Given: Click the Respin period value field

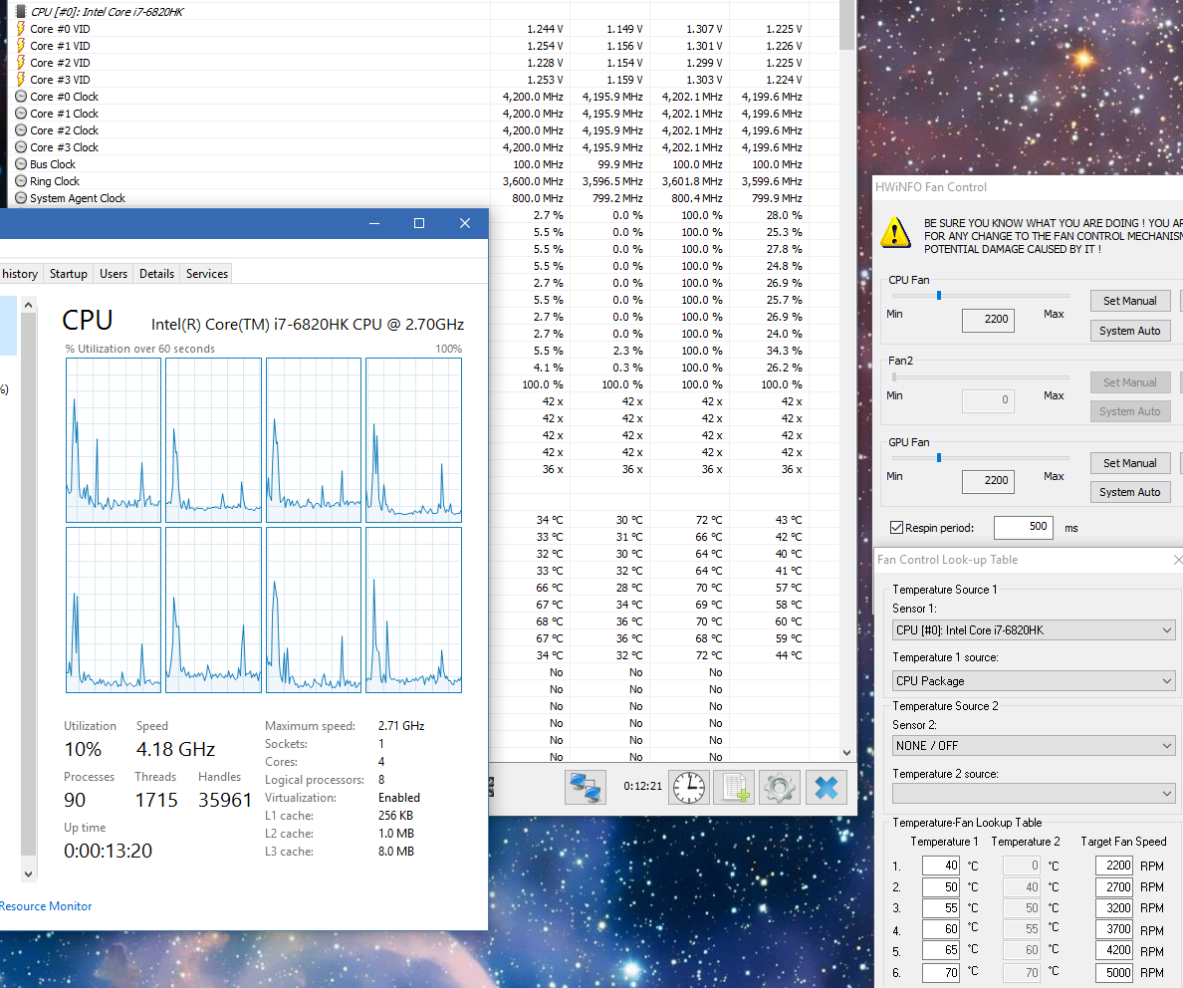Looking at the screenshot, I should tap(1023, 527).
